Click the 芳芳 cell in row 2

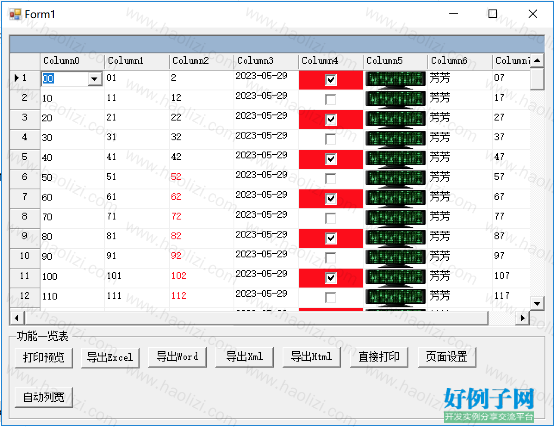pos(460,99)
